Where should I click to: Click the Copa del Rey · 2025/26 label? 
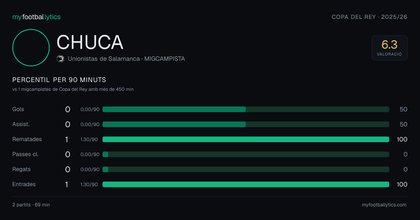370,17
